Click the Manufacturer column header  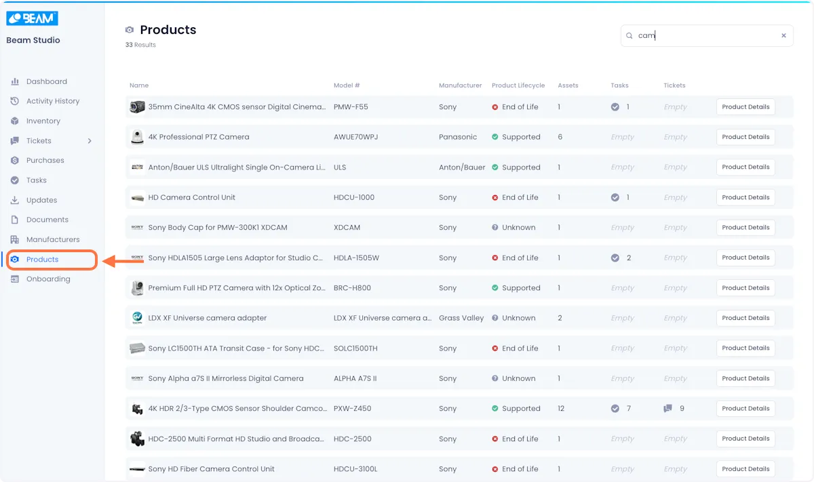pos(461,85)
